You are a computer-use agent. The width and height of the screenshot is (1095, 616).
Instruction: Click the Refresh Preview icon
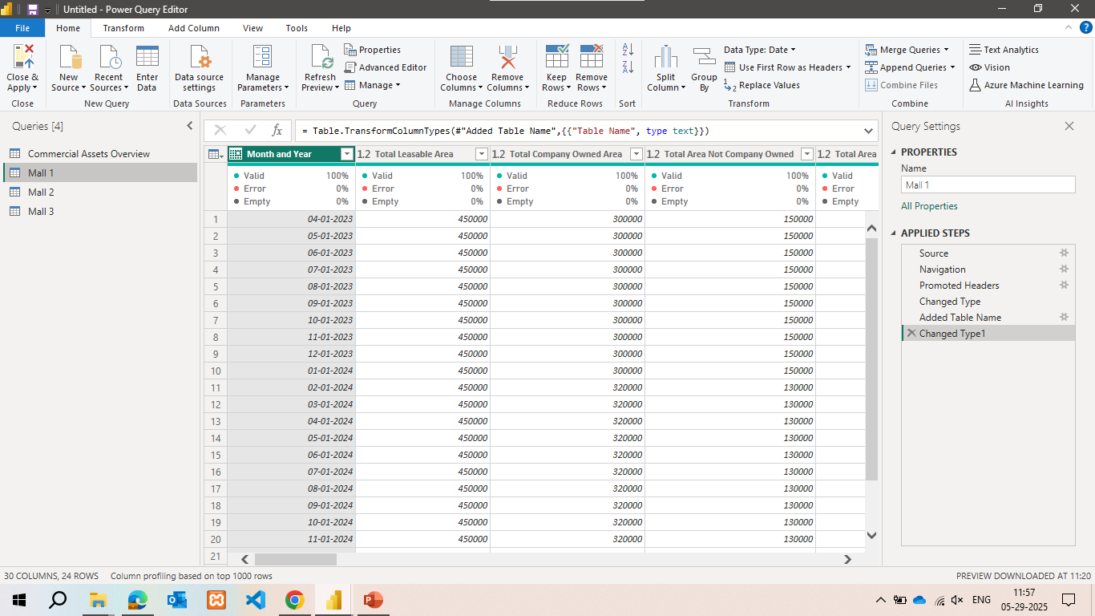320,58
